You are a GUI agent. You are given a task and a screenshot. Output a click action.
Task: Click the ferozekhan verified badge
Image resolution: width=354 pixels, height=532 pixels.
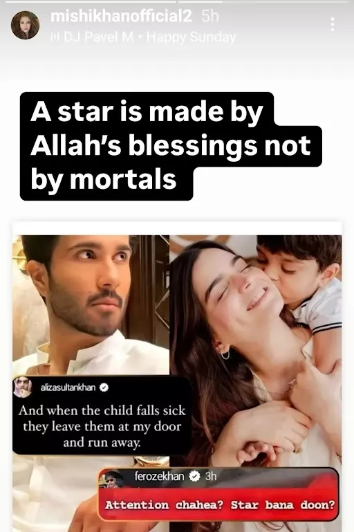pos(194,477)
